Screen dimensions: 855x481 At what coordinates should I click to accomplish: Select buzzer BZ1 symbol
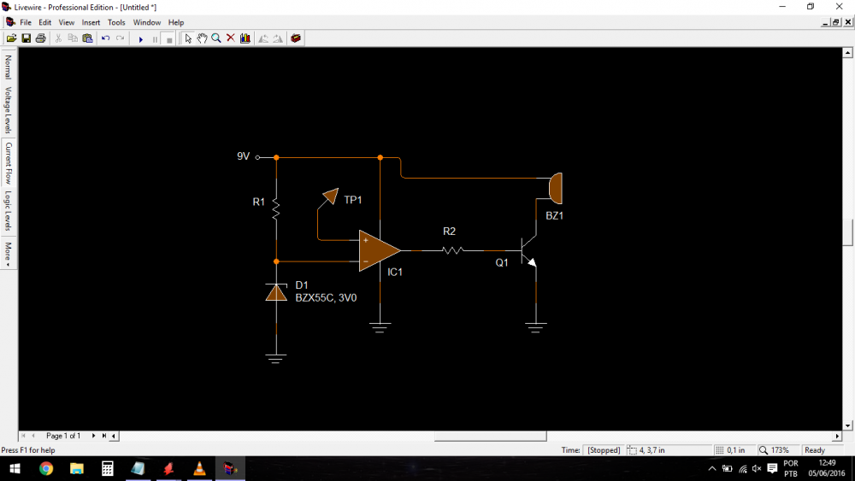coord(555,188)
